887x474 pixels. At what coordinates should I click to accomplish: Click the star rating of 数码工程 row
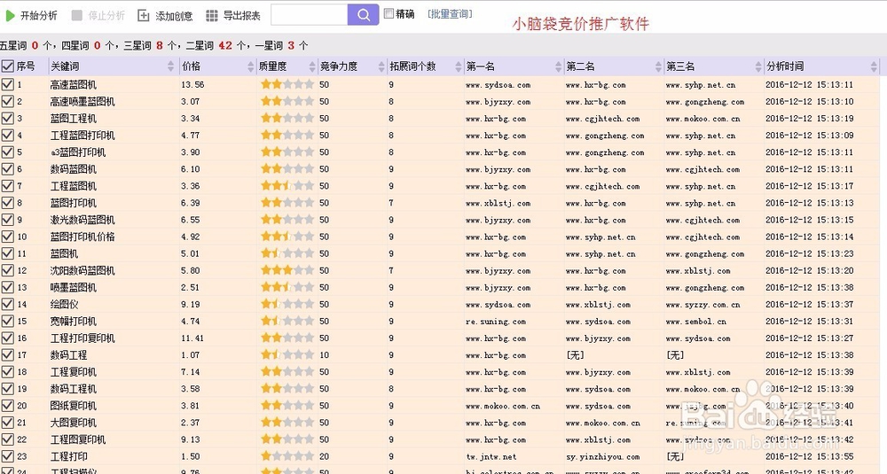coord(287,354)
